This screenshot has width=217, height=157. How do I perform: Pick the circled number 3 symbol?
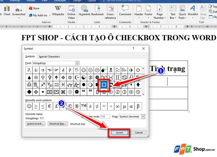[x=124, y=92]
